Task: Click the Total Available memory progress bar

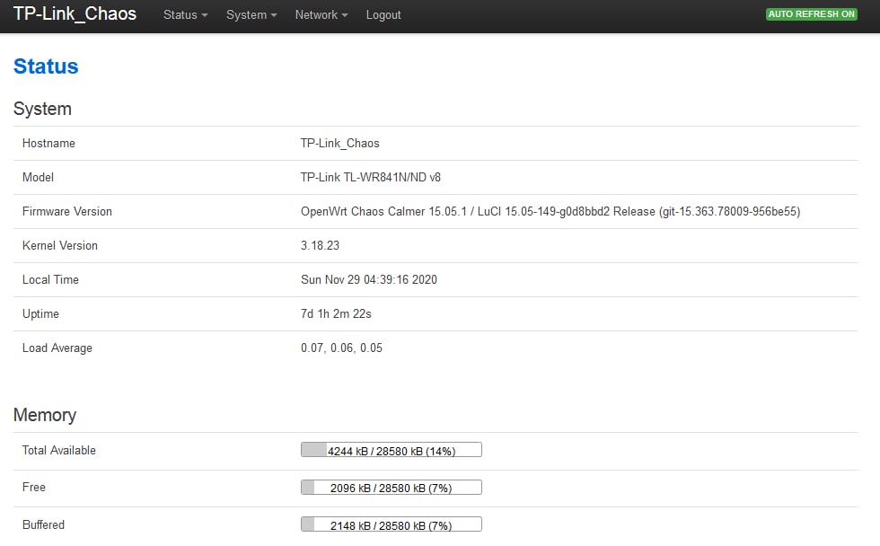Action: (x=392, y=450)
